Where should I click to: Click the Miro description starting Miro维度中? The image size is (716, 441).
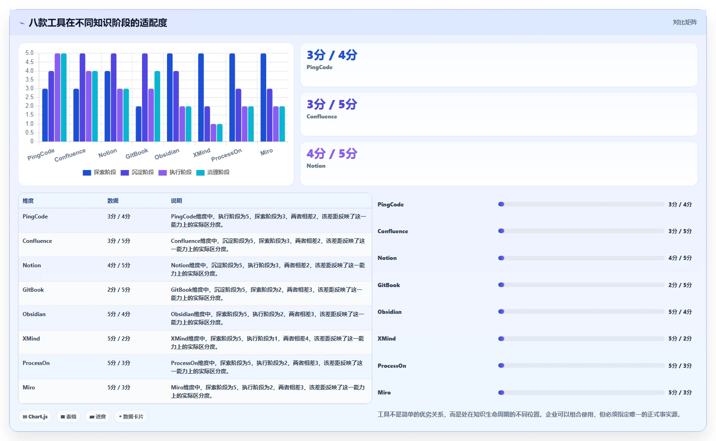pyautogui.click(x=268, y=392)
